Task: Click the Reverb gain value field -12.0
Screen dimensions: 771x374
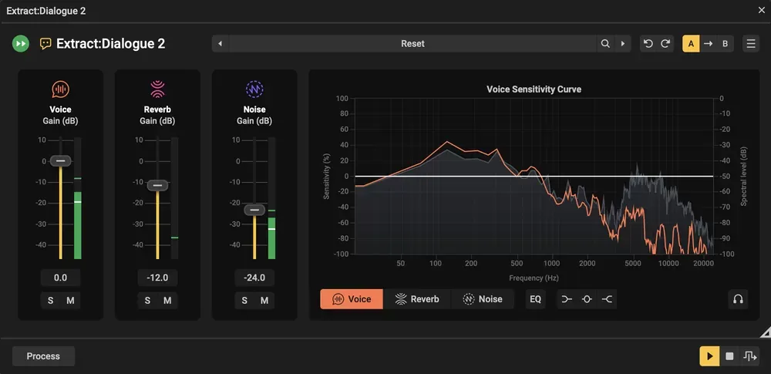Action: pos(157,278)
